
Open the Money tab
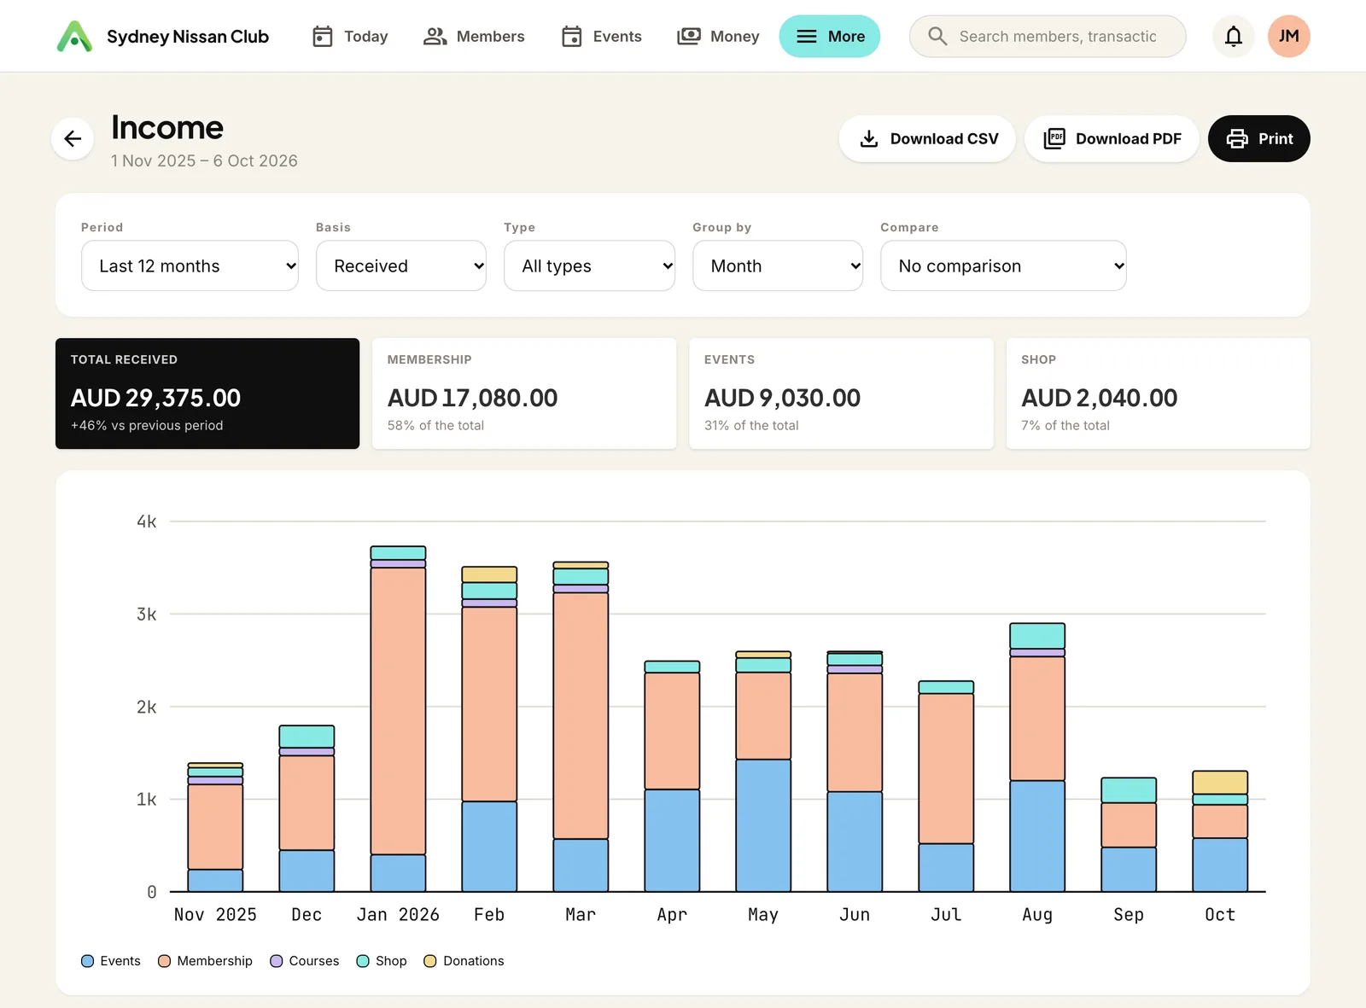point(718,36)
